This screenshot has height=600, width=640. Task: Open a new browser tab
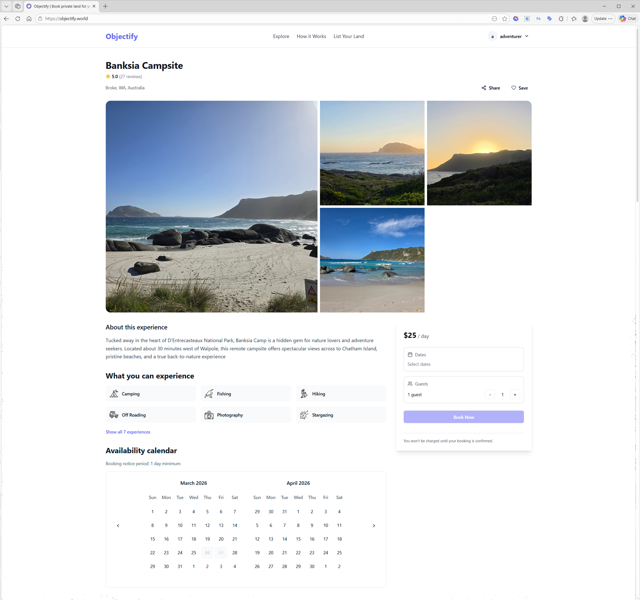coord(106,6)
